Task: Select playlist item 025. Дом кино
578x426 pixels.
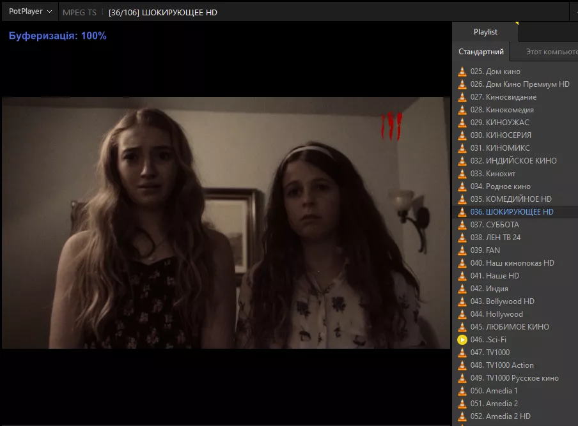Action: click(515, 72)
